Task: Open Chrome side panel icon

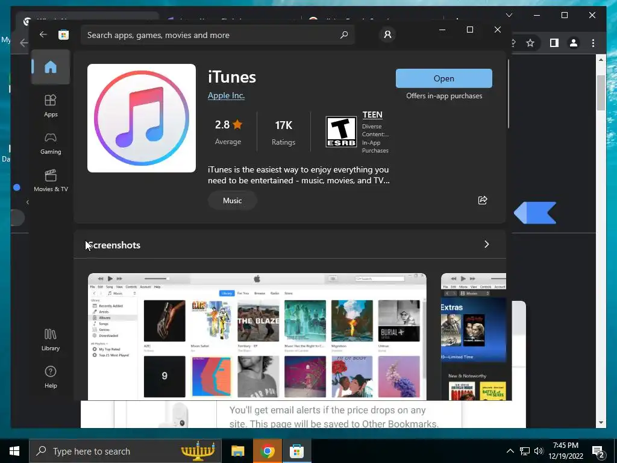Action: 554,43
